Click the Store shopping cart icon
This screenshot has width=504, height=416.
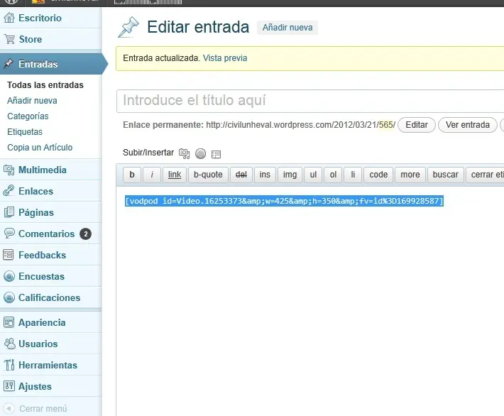point(9,39)
